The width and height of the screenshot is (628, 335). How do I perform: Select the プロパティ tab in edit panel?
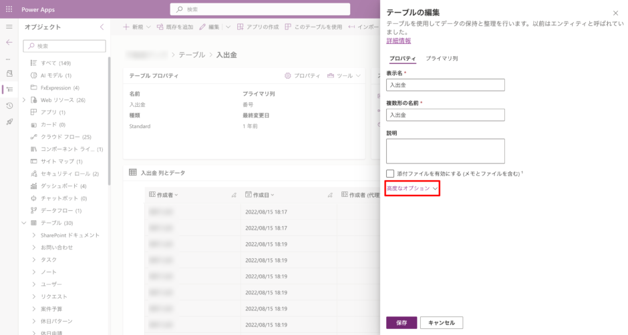click(x=402, y=59)
